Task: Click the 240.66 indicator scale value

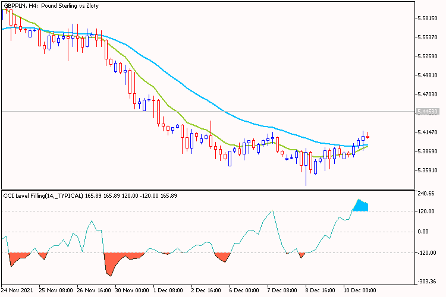Action: pyautogui.click(x=426, y=194)
